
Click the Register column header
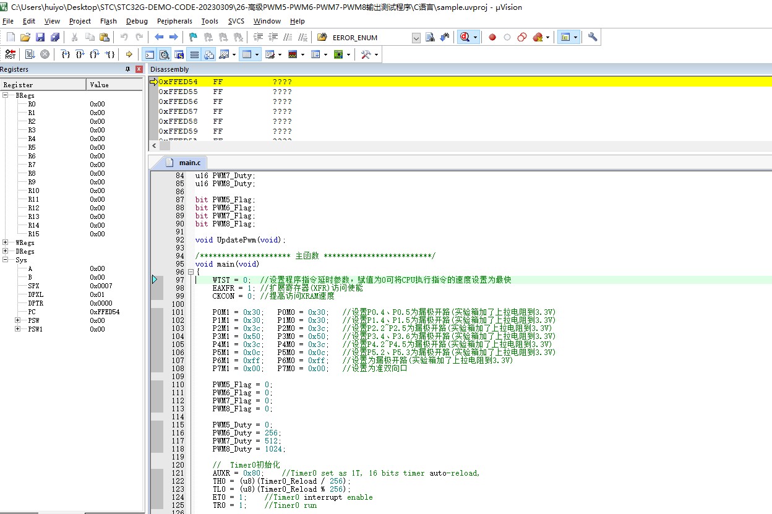coord(43,85)
